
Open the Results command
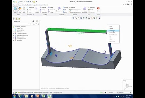pos(91,10)
